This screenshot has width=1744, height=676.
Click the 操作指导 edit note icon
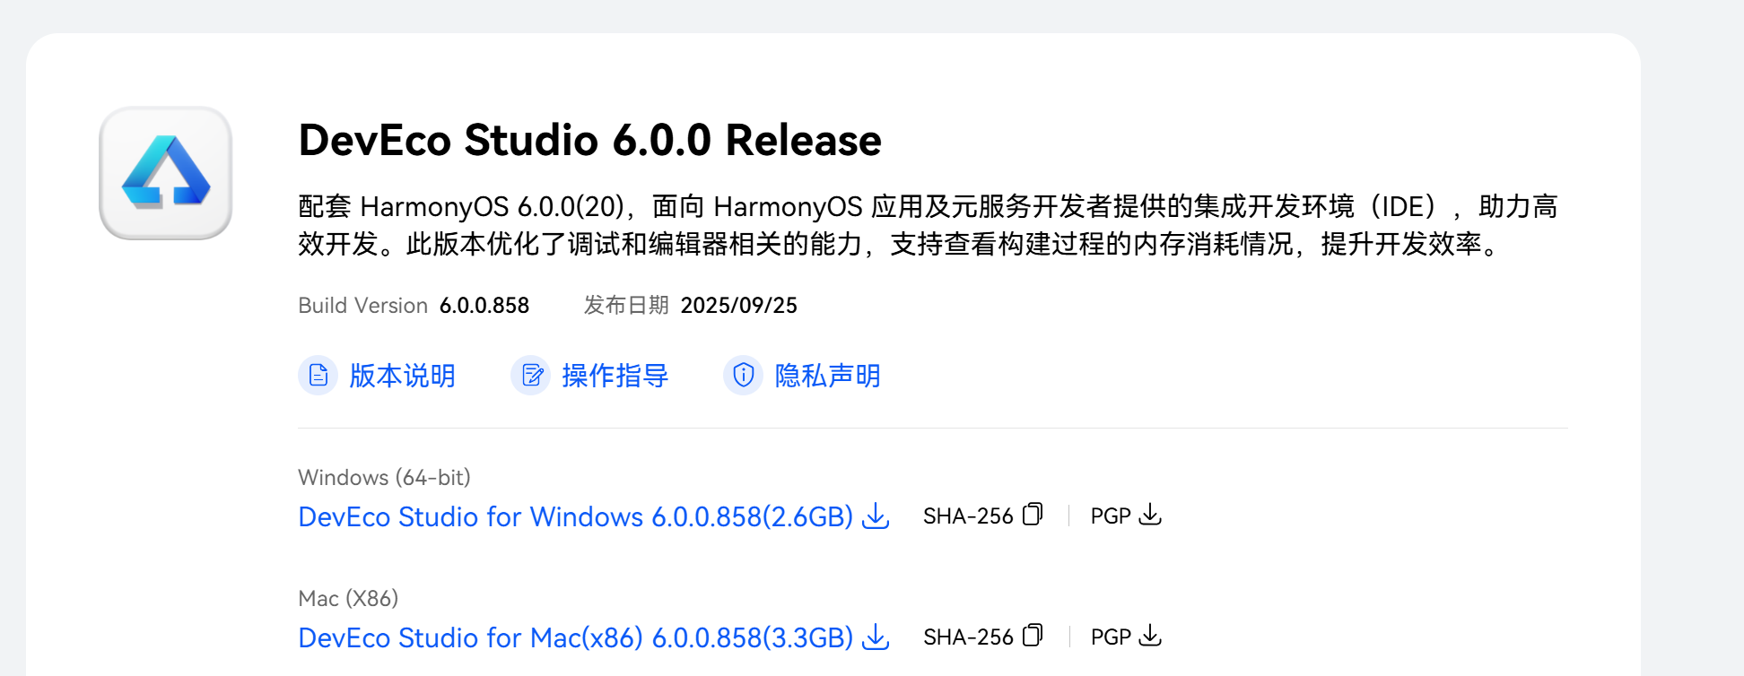[x=531, y=375]
